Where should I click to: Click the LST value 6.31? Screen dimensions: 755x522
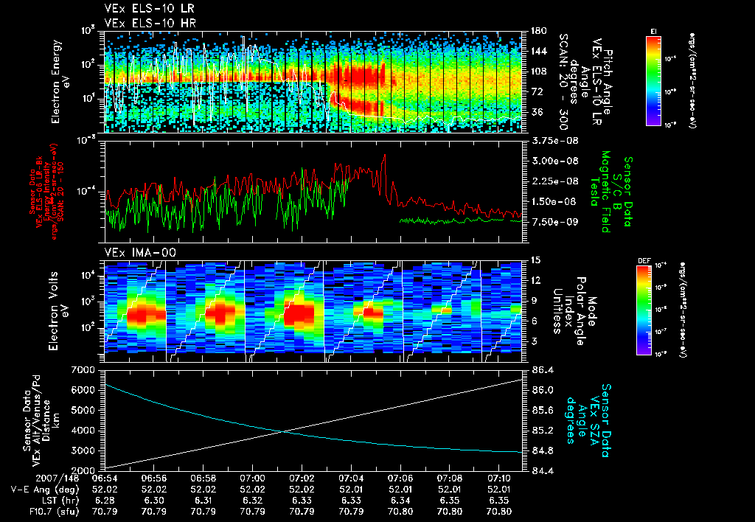click(203, 501)
